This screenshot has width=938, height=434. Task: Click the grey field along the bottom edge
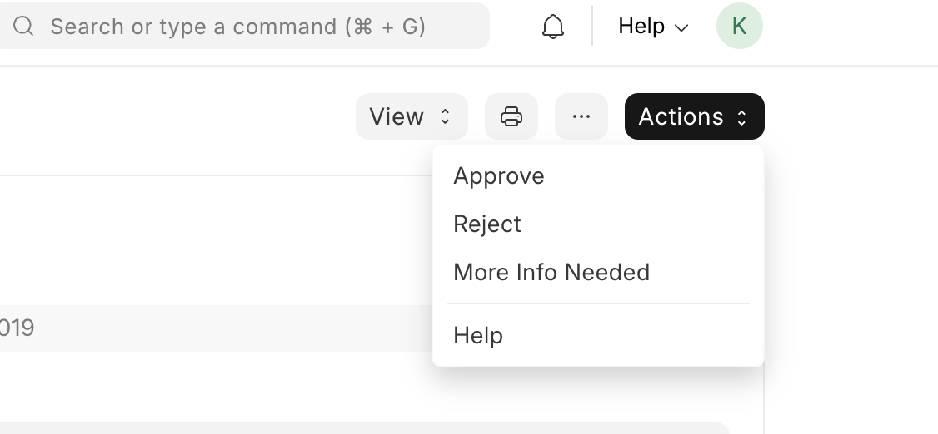(365, 428)
